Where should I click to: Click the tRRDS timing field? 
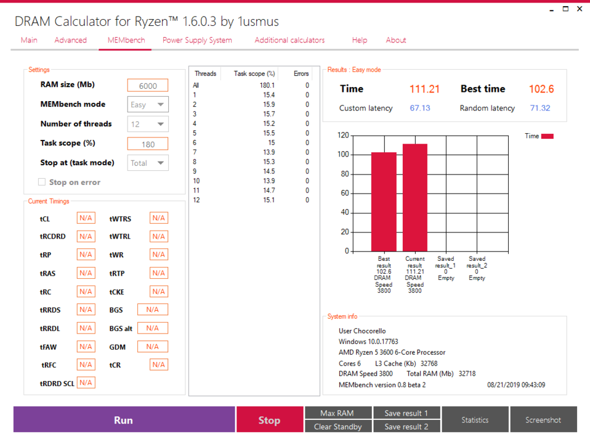point(86,310)
